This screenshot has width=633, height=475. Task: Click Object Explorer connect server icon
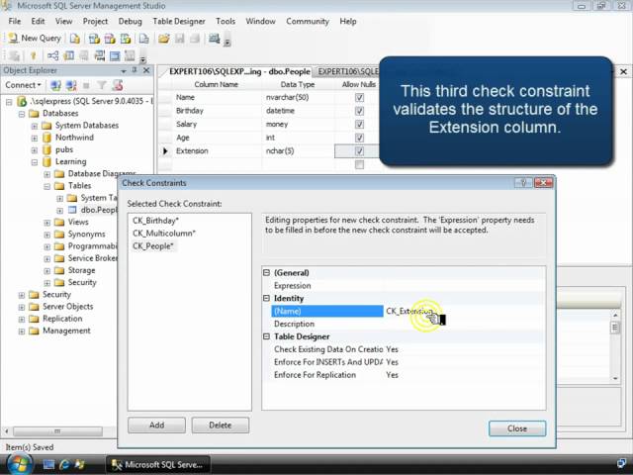click(x=55, y=85)
